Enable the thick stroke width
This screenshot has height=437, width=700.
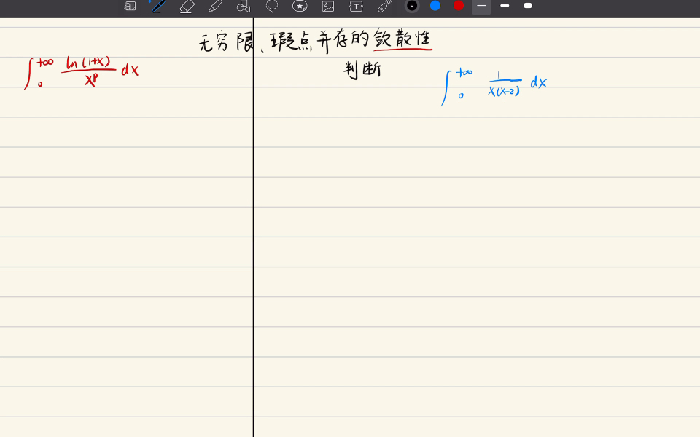(x=528, y=7)
